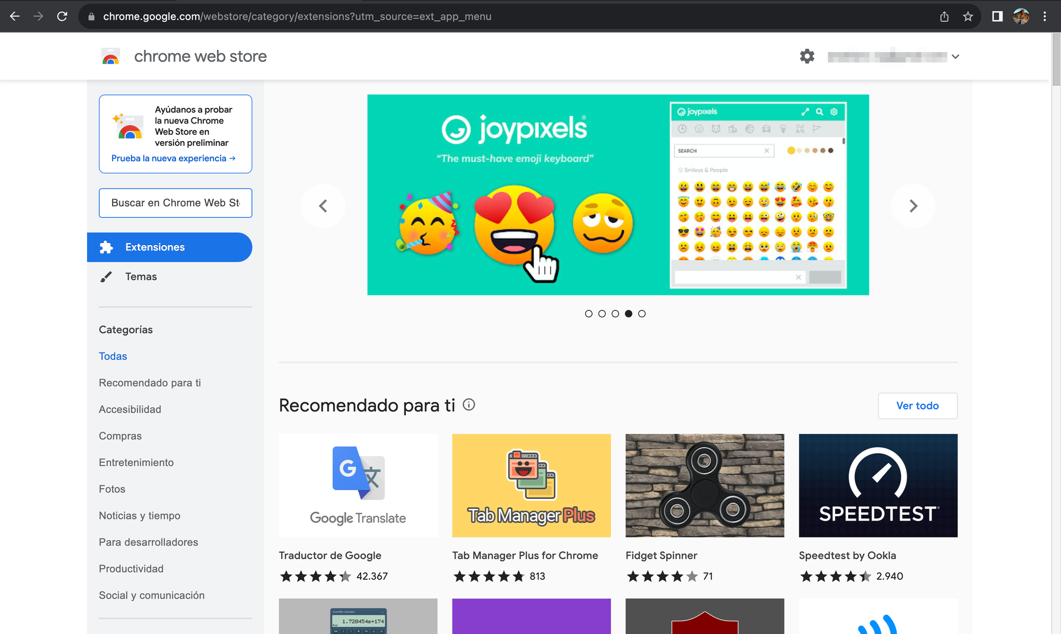
Task: Bookmark page with star icon
Action: (968, 16)
